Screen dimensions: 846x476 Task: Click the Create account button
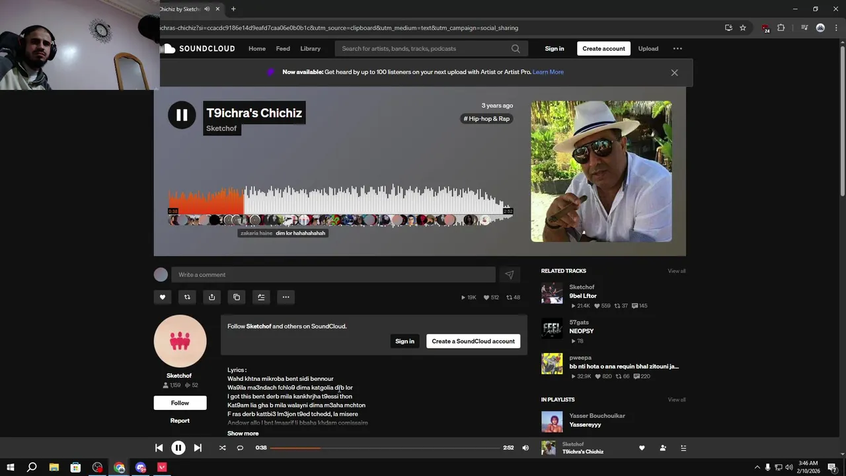coord(603,48)
